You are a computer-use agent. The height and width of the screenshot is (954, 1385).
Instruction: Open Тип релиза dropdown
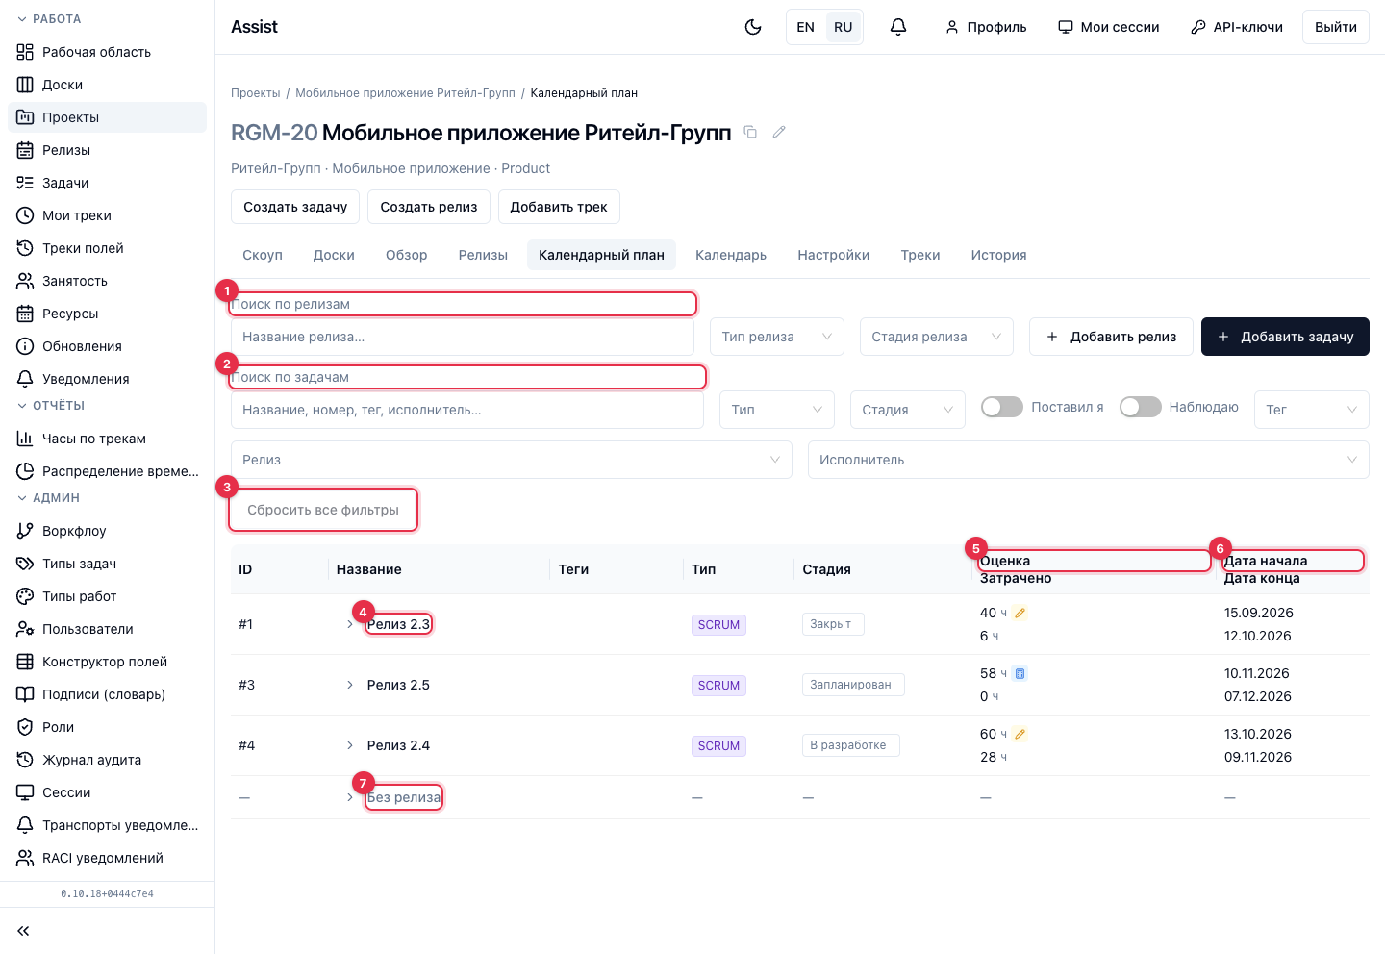coord(777,337)
